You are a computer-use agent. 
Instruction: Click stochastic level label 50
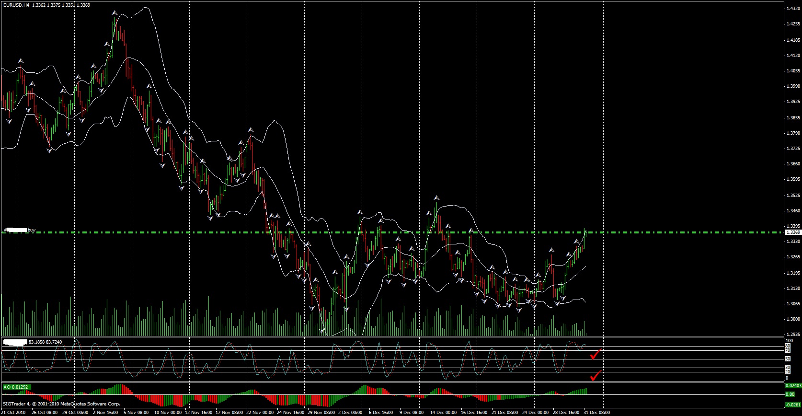[x=789, y=359]
